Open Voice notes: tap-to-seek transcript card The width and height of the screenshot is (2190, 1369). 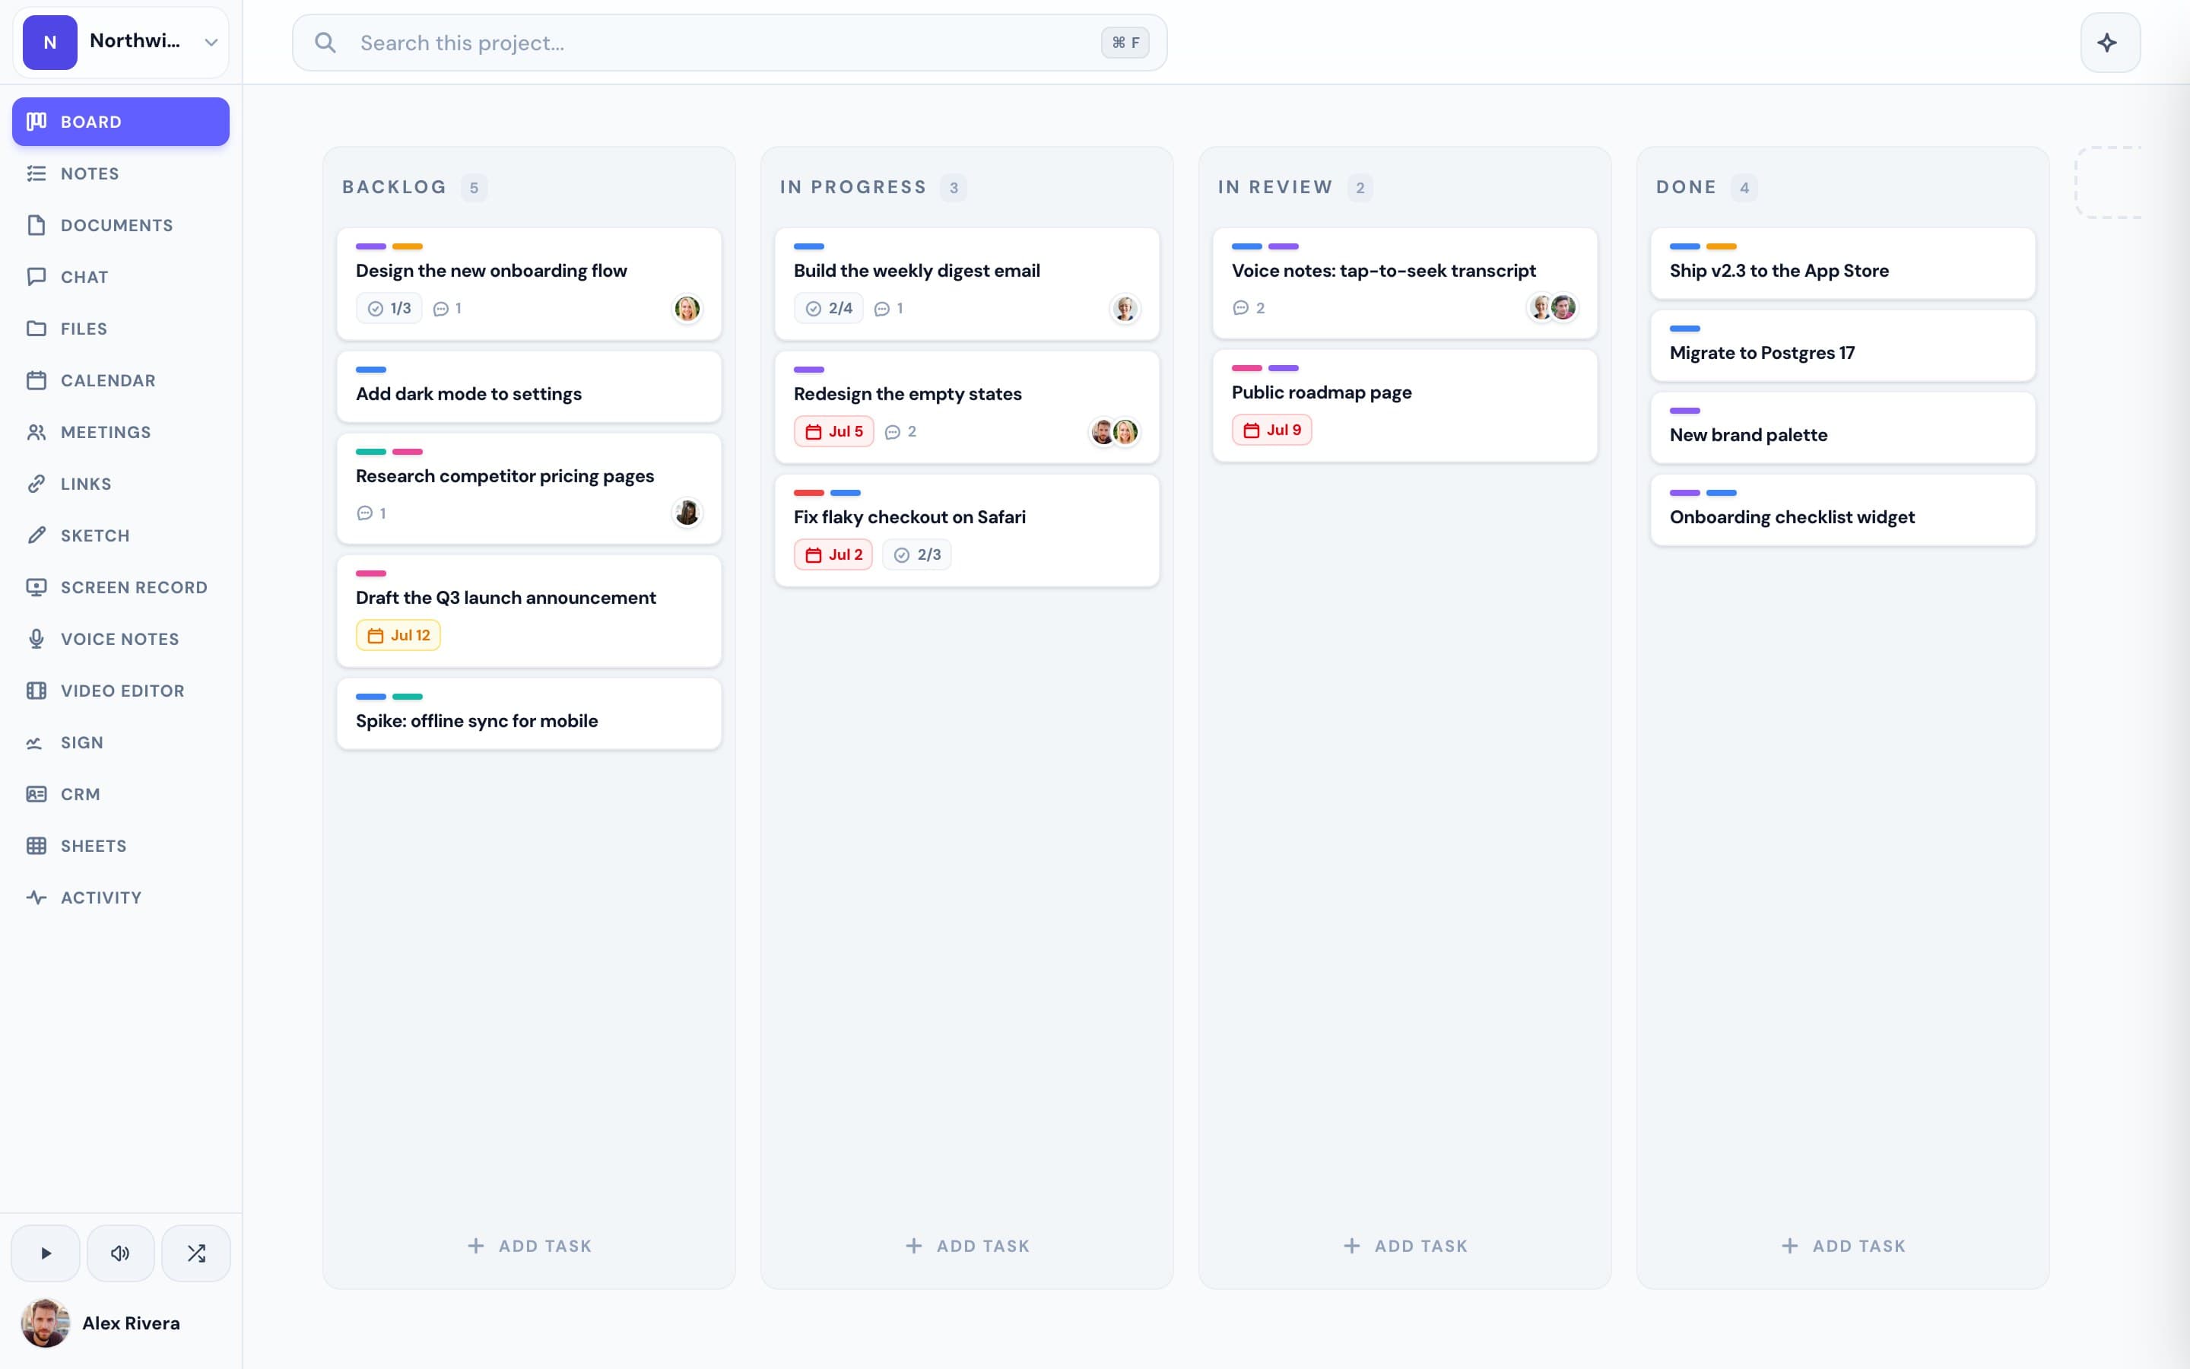1405,284
